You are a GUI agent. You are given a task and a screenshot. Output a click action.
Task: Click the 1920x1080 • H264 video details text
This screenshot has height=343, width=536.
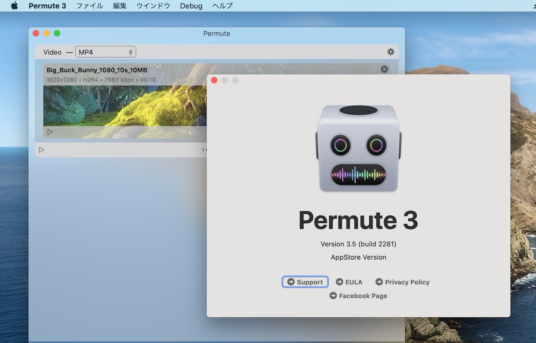point(101,80)
